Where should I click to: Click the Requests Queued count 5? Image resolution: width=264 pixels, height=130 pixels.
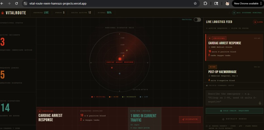click(2, 75)
